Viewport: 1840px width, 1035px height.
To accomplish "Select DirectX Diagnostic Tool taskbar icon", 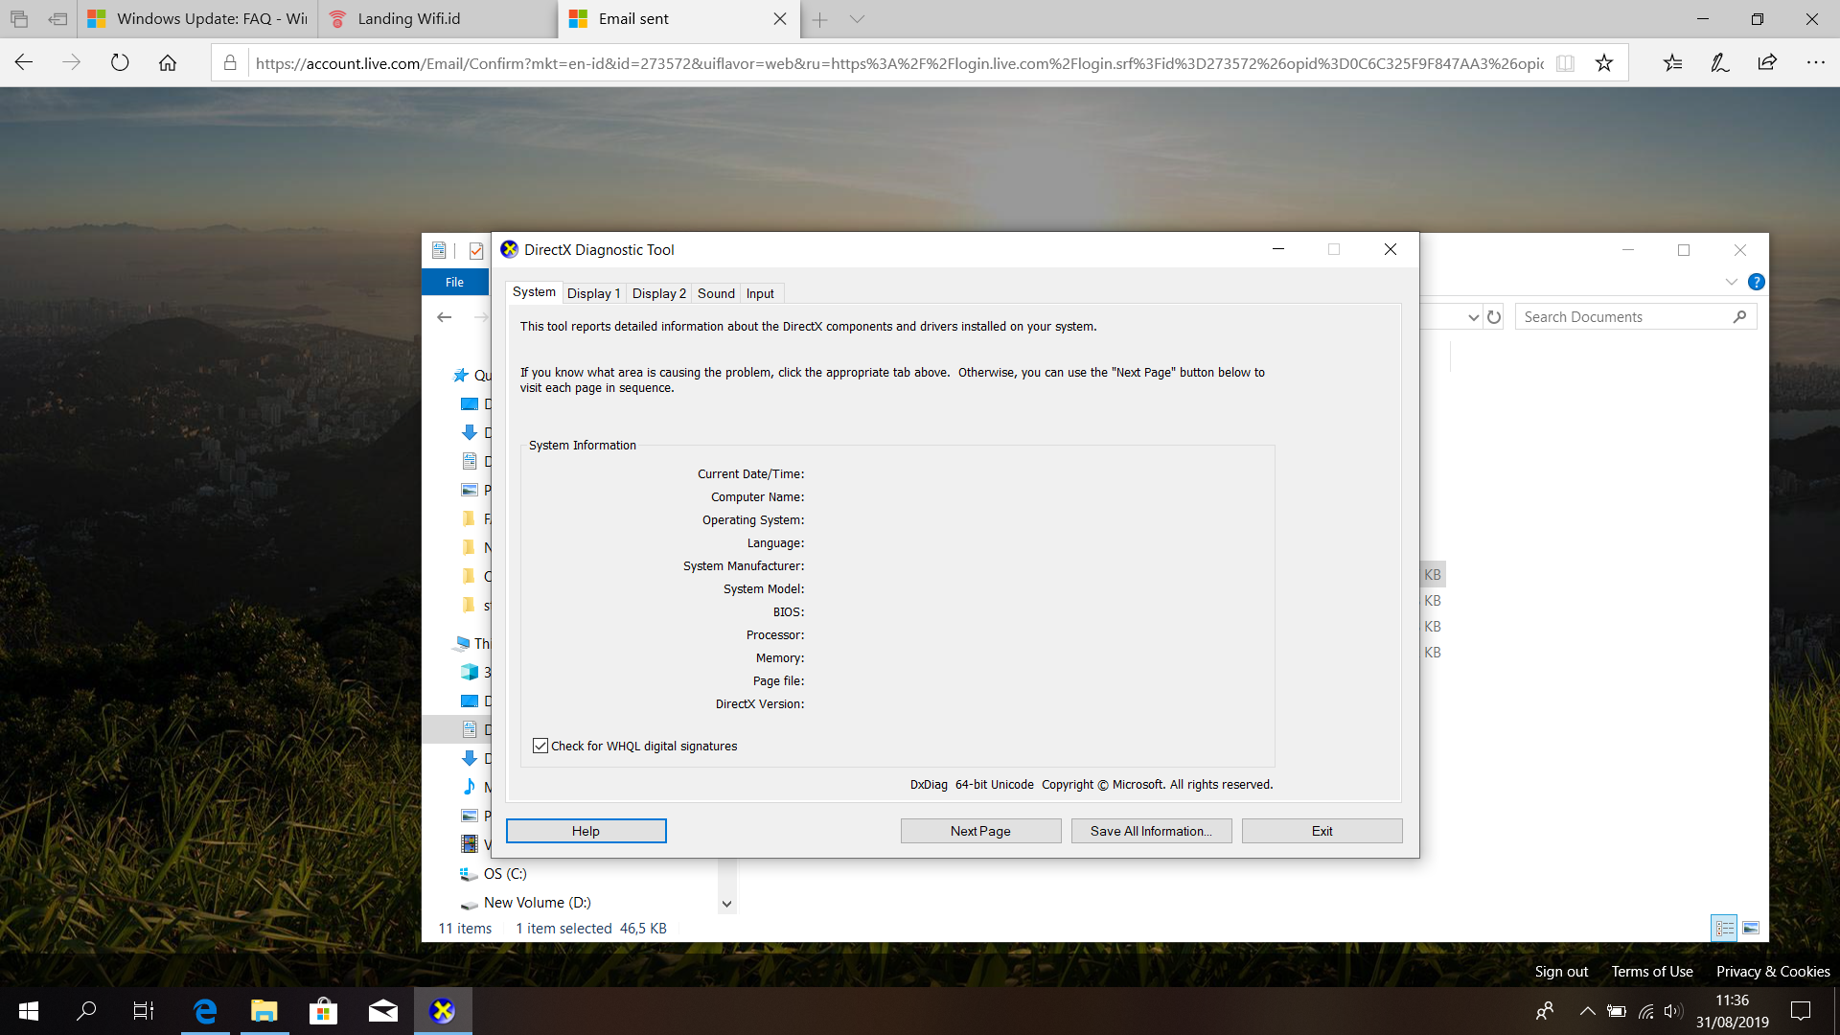I will tap(443, 1011).
